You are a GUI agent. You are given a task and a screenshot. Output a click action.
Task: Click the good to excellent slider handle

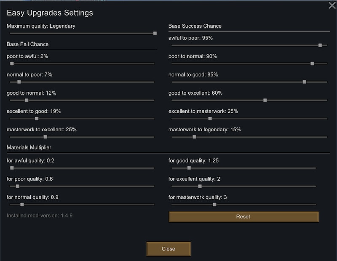click(265, 100)
